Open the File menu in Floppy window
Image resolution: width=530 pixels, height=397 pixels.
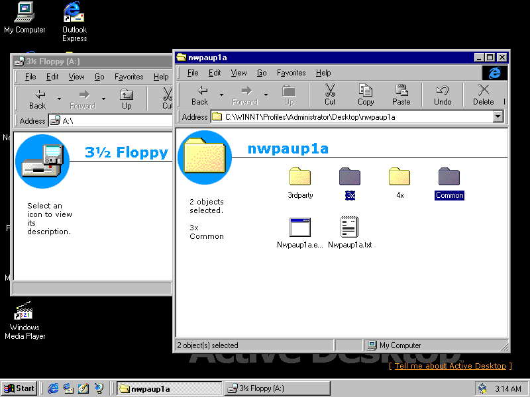click(x=30, y=77)
